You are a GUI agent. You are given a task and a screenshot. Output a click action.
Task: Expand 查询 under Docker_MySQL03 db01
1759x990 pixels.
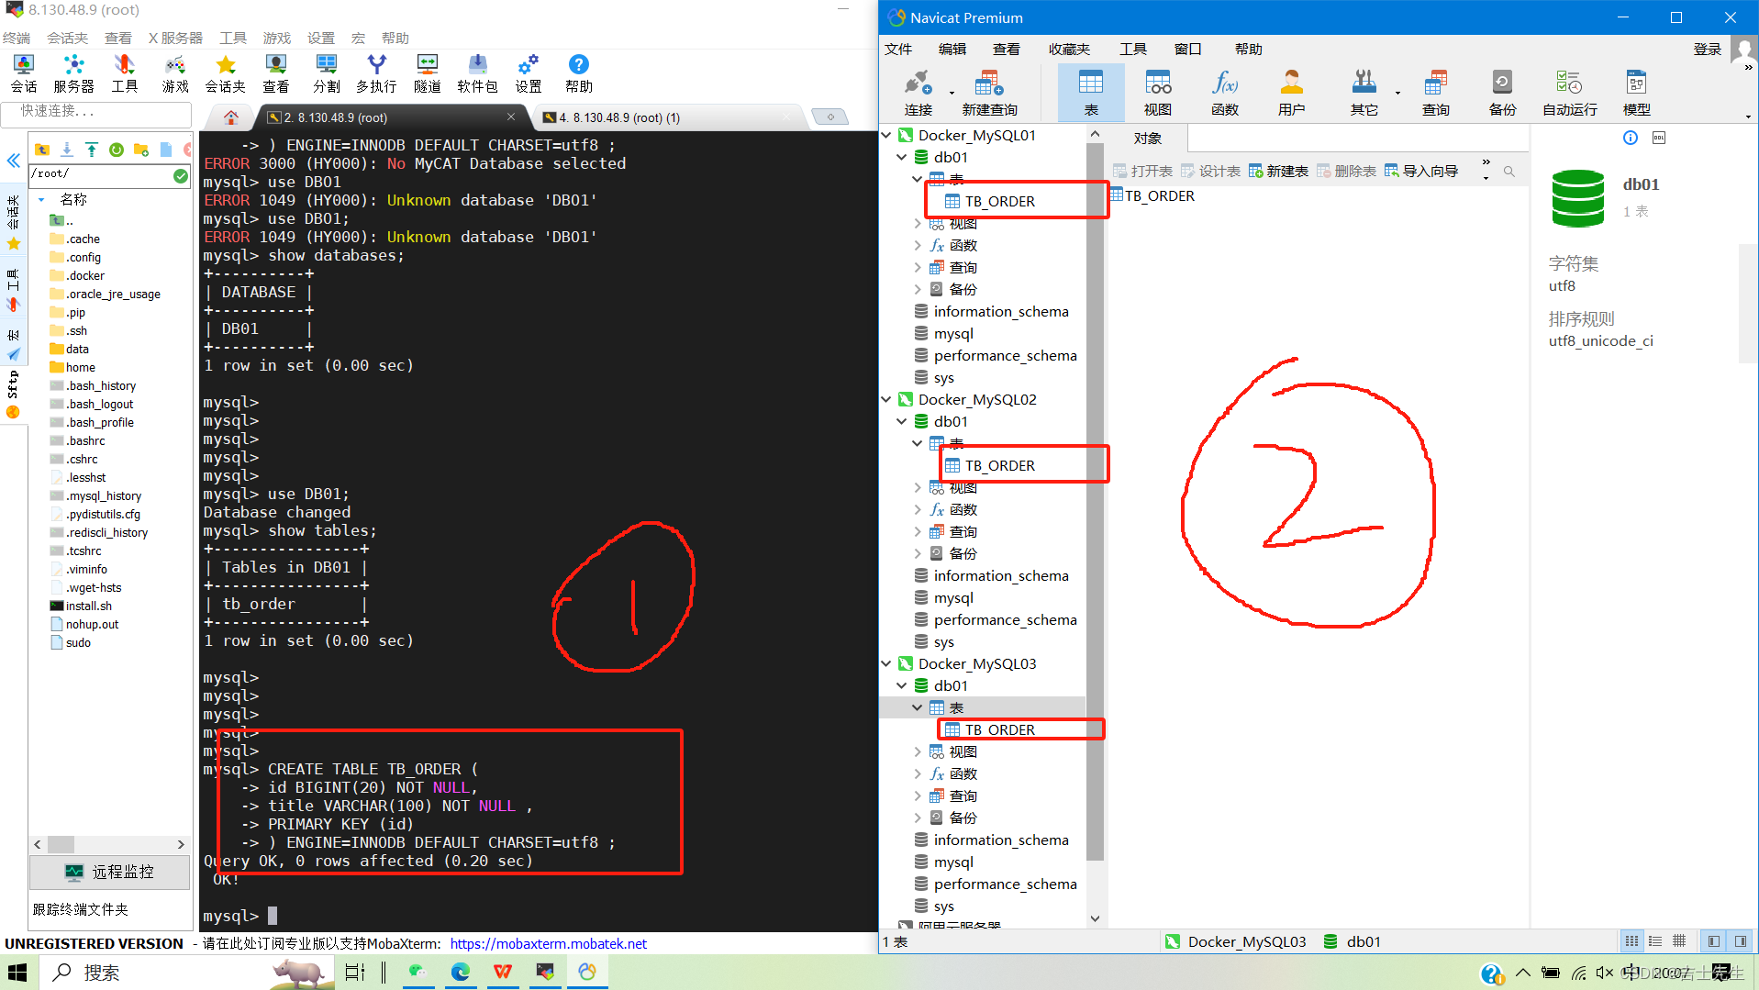pyautogui.click(x=918, y=795)
